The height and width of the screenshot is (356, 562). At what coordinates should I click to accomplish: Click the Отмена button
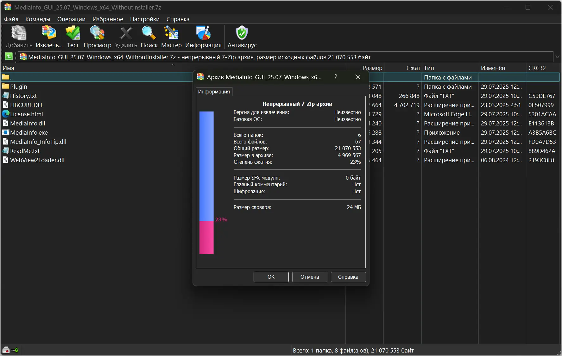(310, 277)
